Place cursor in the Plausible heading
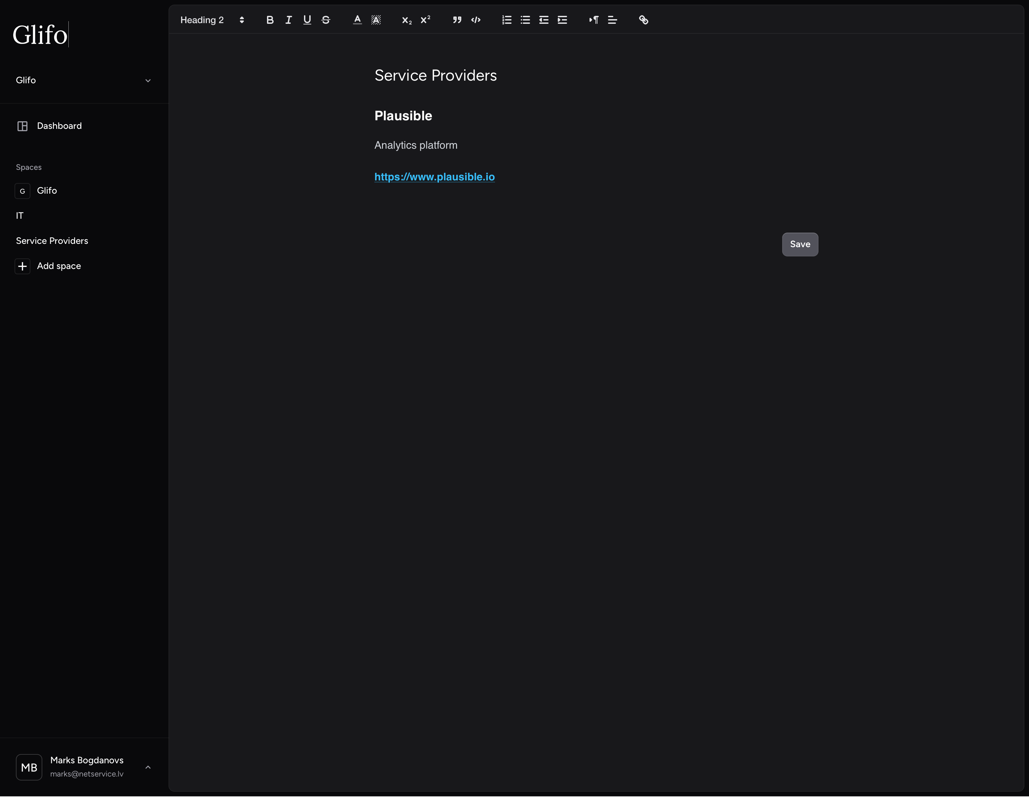Viewport: 1029px width, 797px height. tap(403, 116)
